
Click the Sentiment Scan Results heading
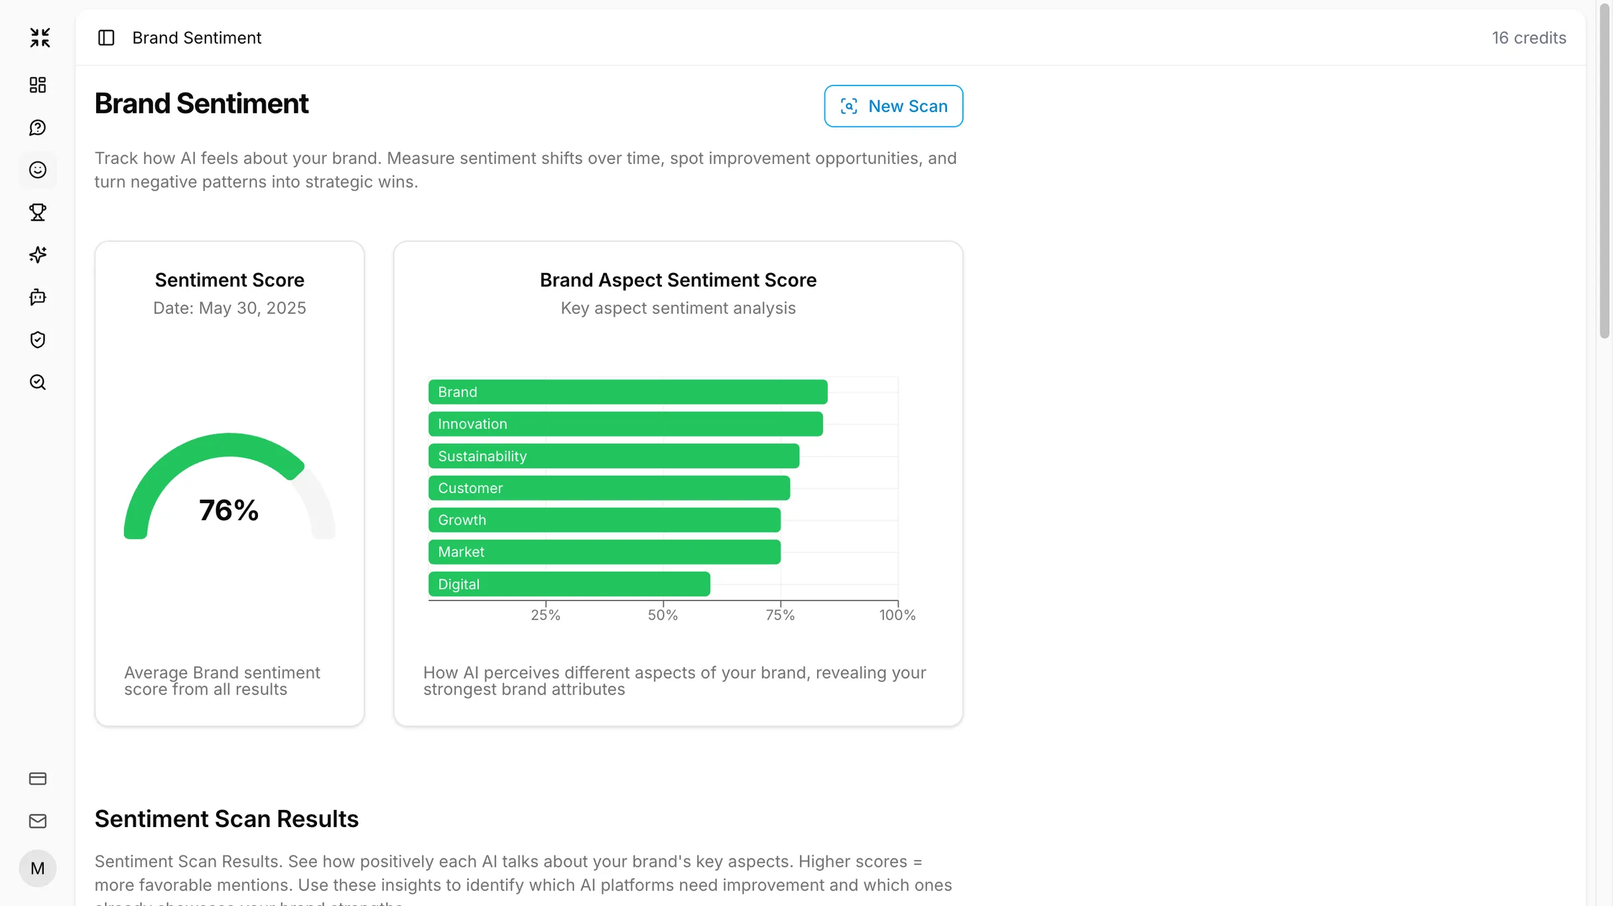(x=227, y=819)
